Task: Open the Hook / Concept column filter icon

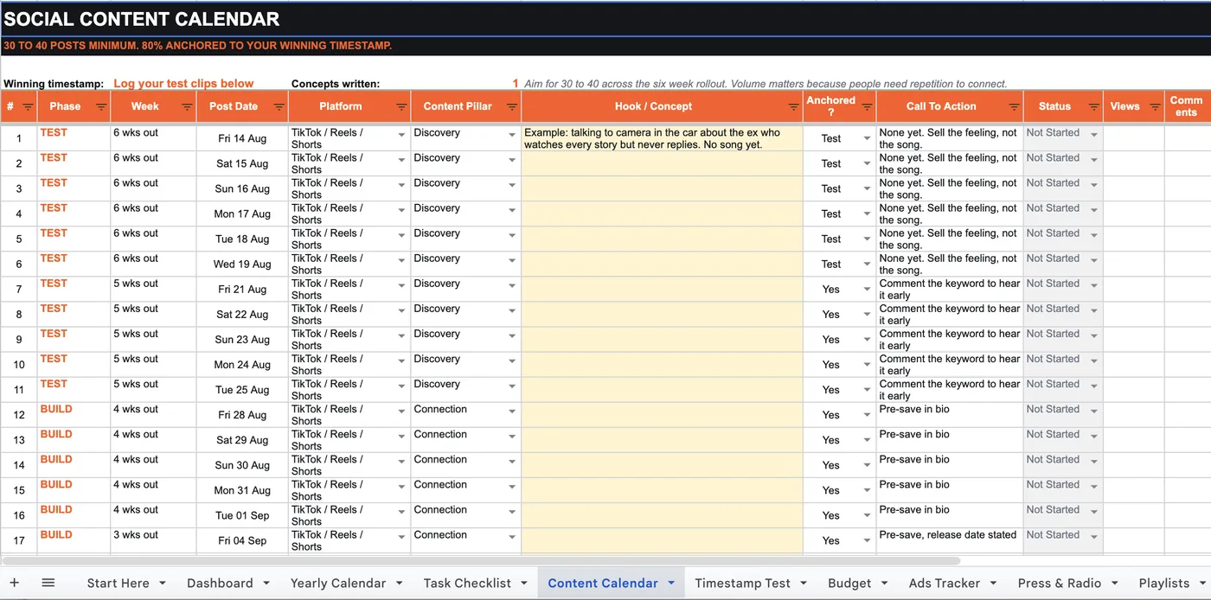Action: click(793, 107)
